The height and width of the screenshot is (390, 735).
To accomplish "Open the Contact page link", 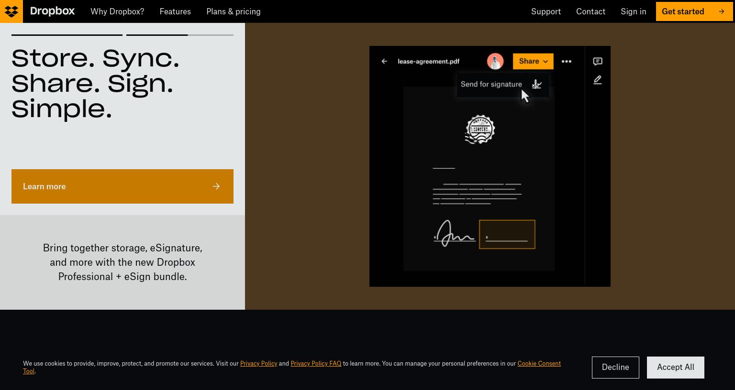I will [590, 11].
